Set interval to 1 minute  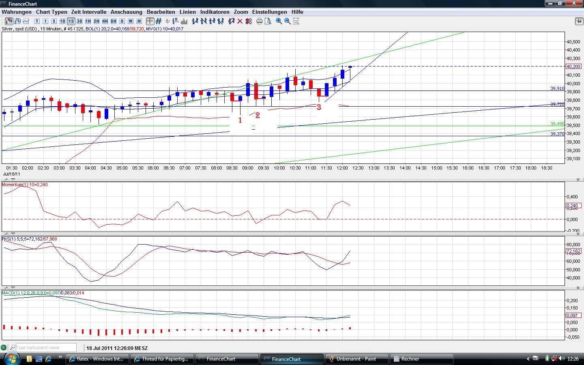click(x=45, y=21)
